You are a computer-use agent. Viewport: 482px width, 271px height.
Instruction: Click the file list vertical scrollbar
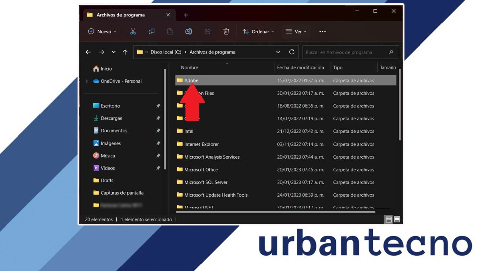pos(400,104)
